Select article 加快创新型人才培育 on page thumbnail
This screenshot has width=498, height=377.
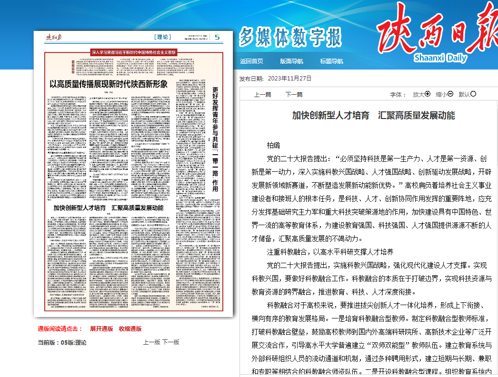click(x=108, y=208)
